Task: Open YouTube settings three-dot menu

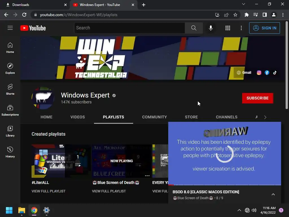Action: [x=241, y=28]
